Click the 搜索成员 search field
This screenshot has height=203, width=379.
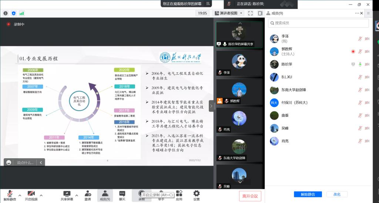tap(318, 23)
